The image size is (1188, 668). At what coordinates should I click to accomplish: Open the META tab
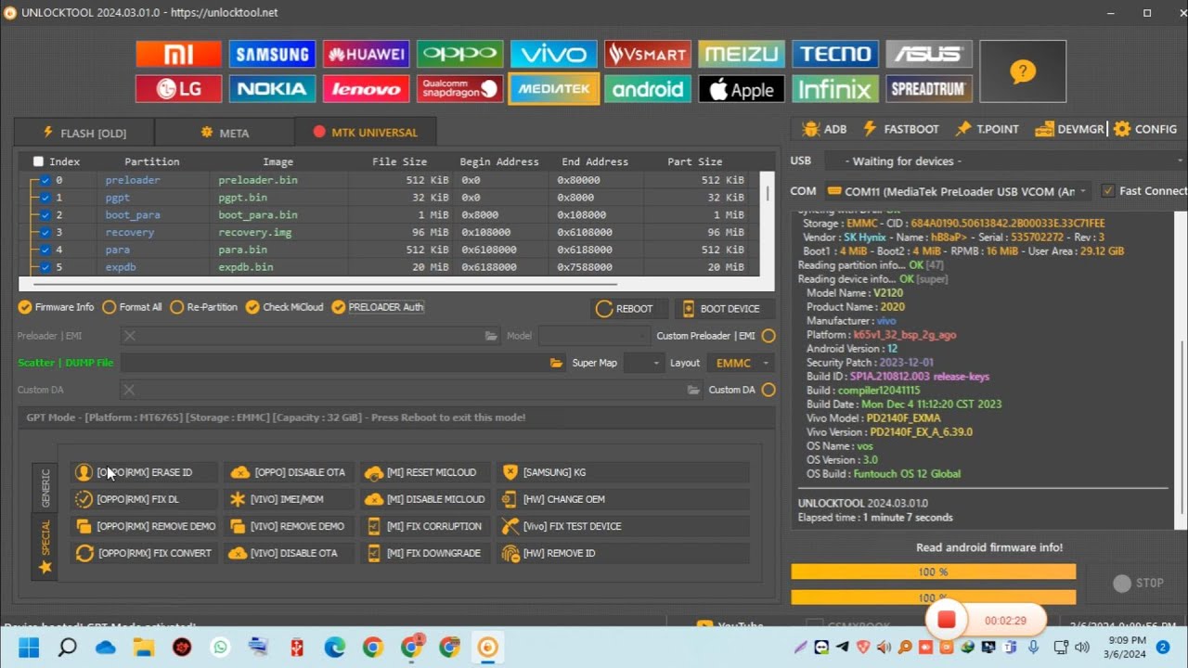click(225, 133)
